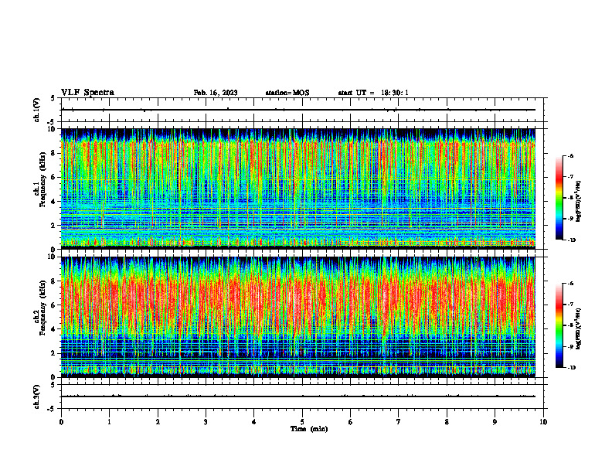Click the "start UT = 18:30: 1" header text
Screen dimensions: 612x473
click(373, 93)
